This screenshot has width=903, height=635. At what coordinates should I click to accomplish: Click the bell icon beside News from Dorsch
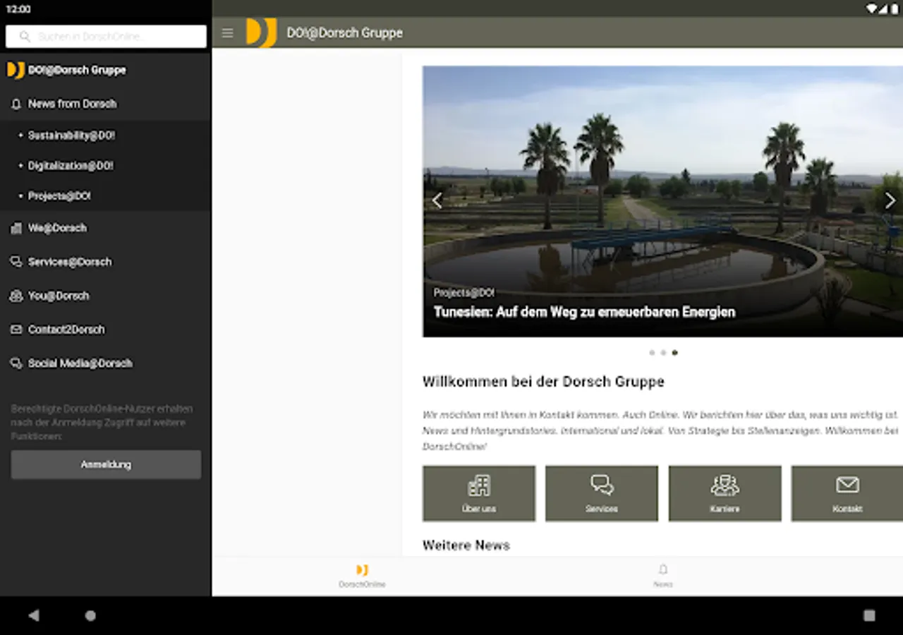pyautogui.click(x=16, y=104)
